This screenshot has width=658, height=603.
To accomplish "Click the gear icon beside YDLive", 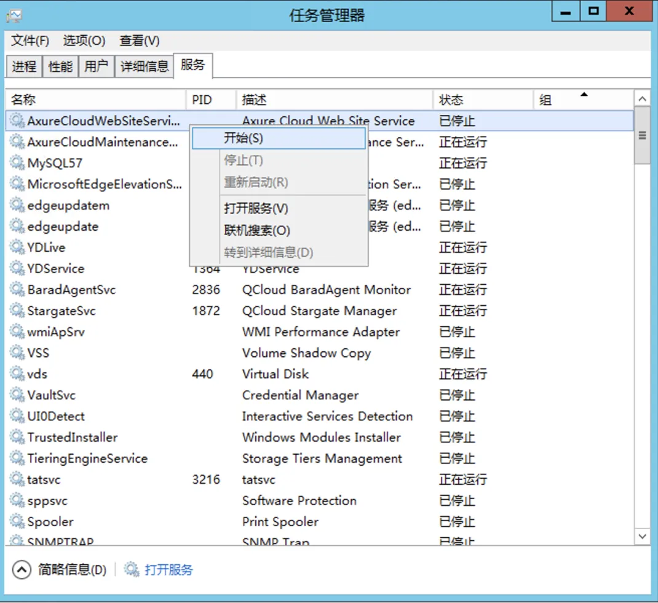I will 17,247.
